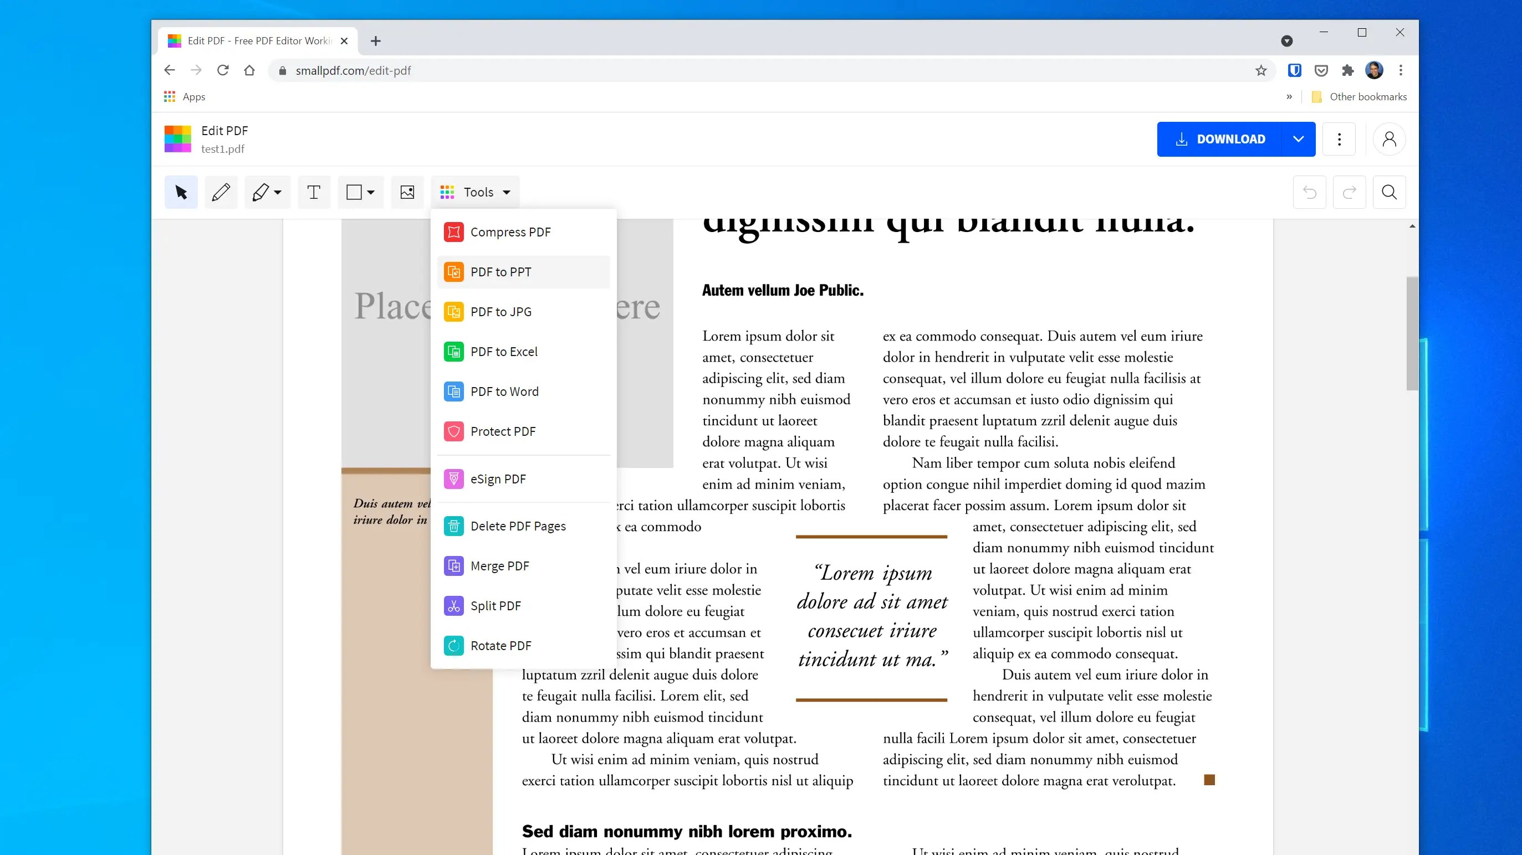Open the search magnifier tool
This screenshot has width=1522, height=855.
[1389, 192]
